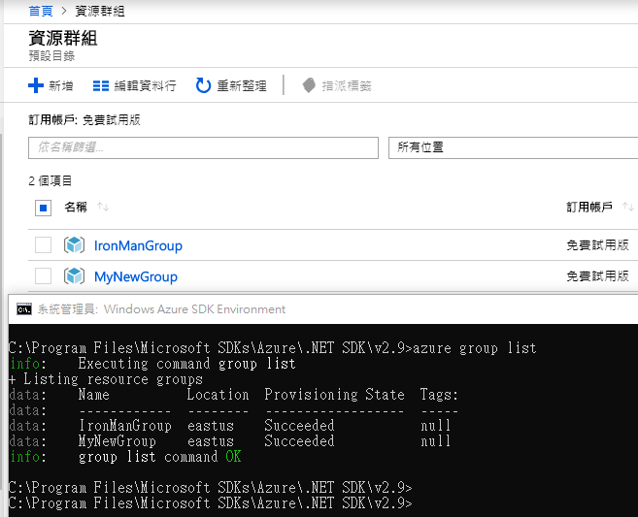
Task: Click the 指派標籤 button label
Action: 347,85
